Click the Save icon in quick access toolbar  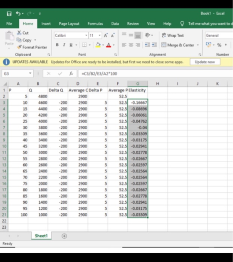(x=9, y=13)
